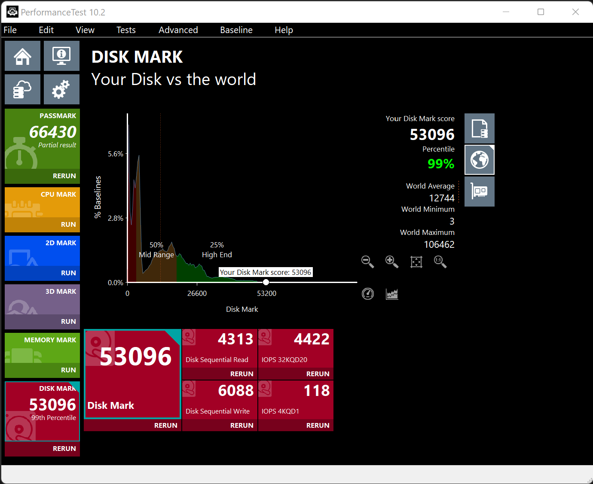
Task: Open the settings gears icon
Action: (61, 89)
